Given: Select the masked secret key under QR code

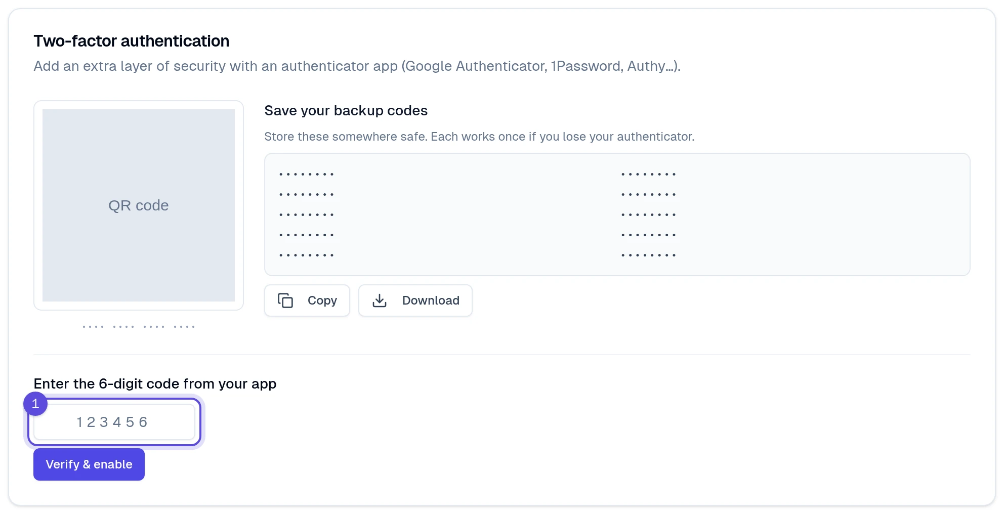Looking at the screenshot, I should 139,327.
